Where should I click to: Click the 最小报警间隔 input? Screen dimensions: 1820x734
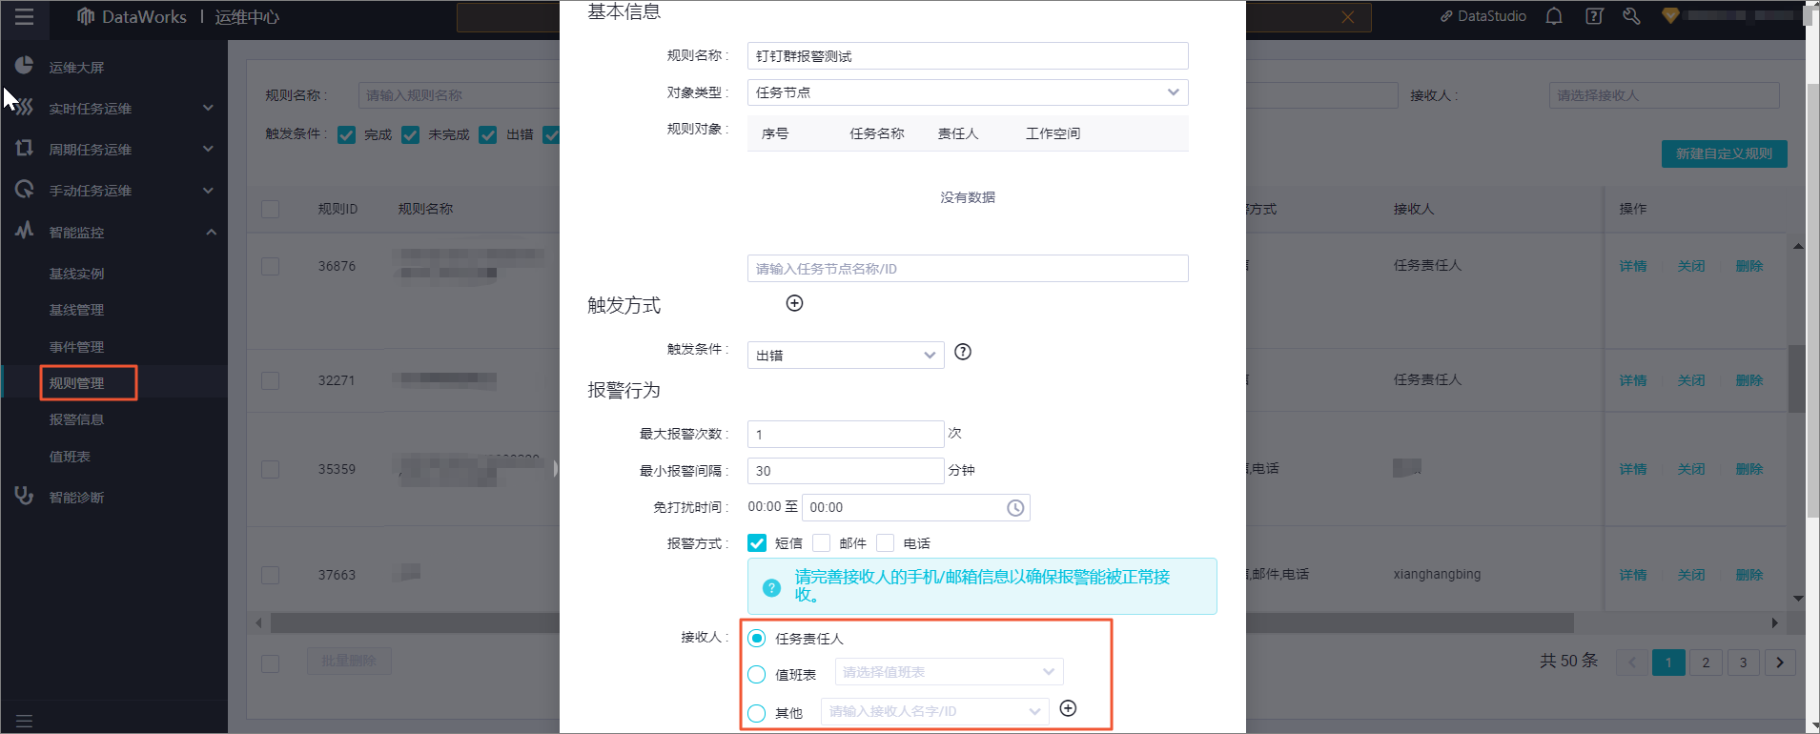846,471
